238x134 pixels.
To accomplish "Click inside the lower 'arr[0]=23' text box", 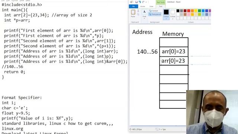I will pyautogui.click(x=173, y=61).
